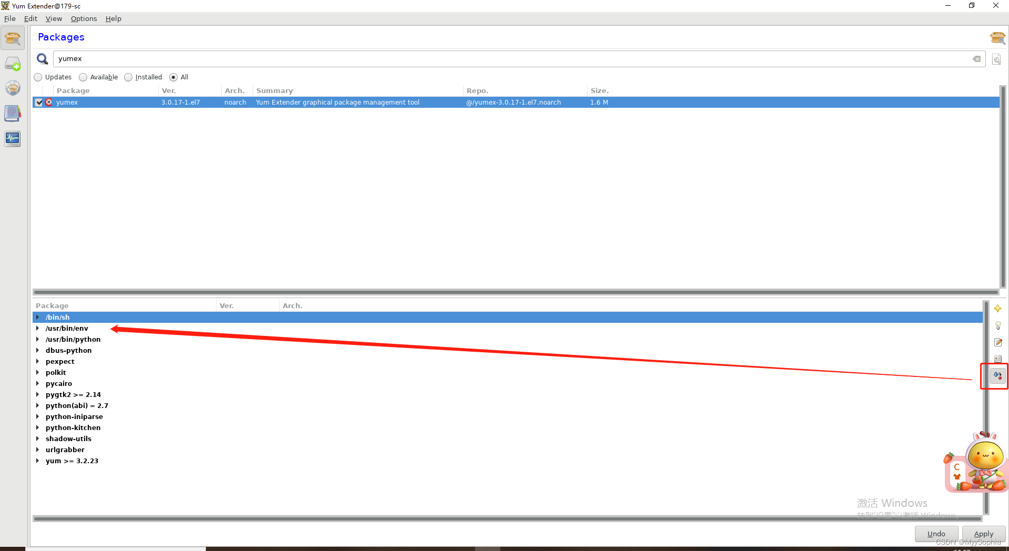Select the All radio filter
This screenshot has height=551, width=1009.
tap(173, 77)
